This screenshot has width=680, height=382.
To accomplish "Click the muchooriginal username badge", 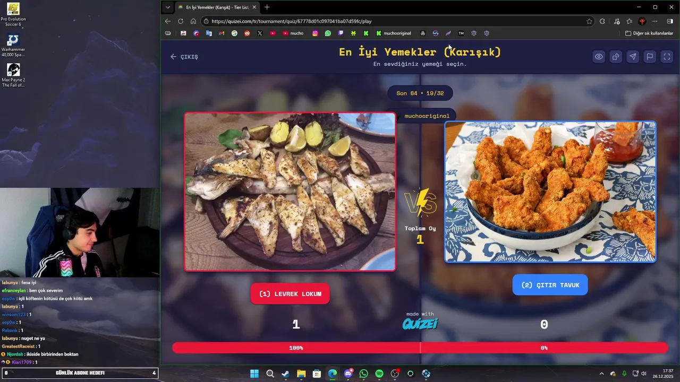I will coord(427,116).
